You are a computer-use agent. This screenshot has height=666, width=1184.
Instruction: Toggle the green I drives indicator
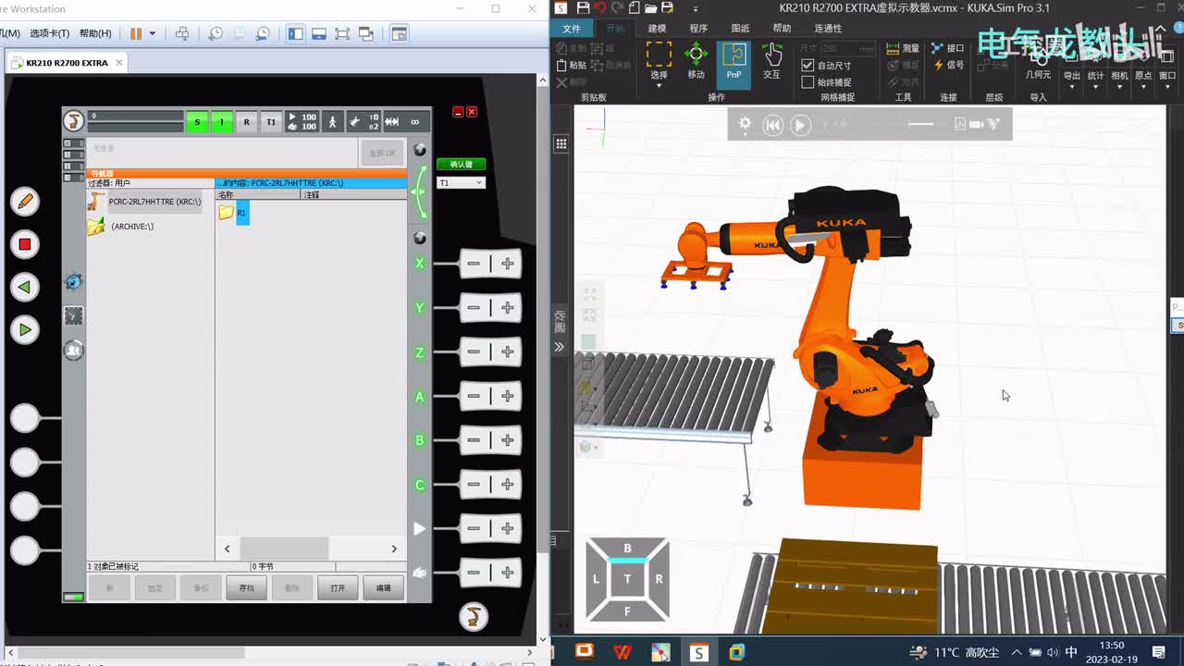click(x=222, y=121)
